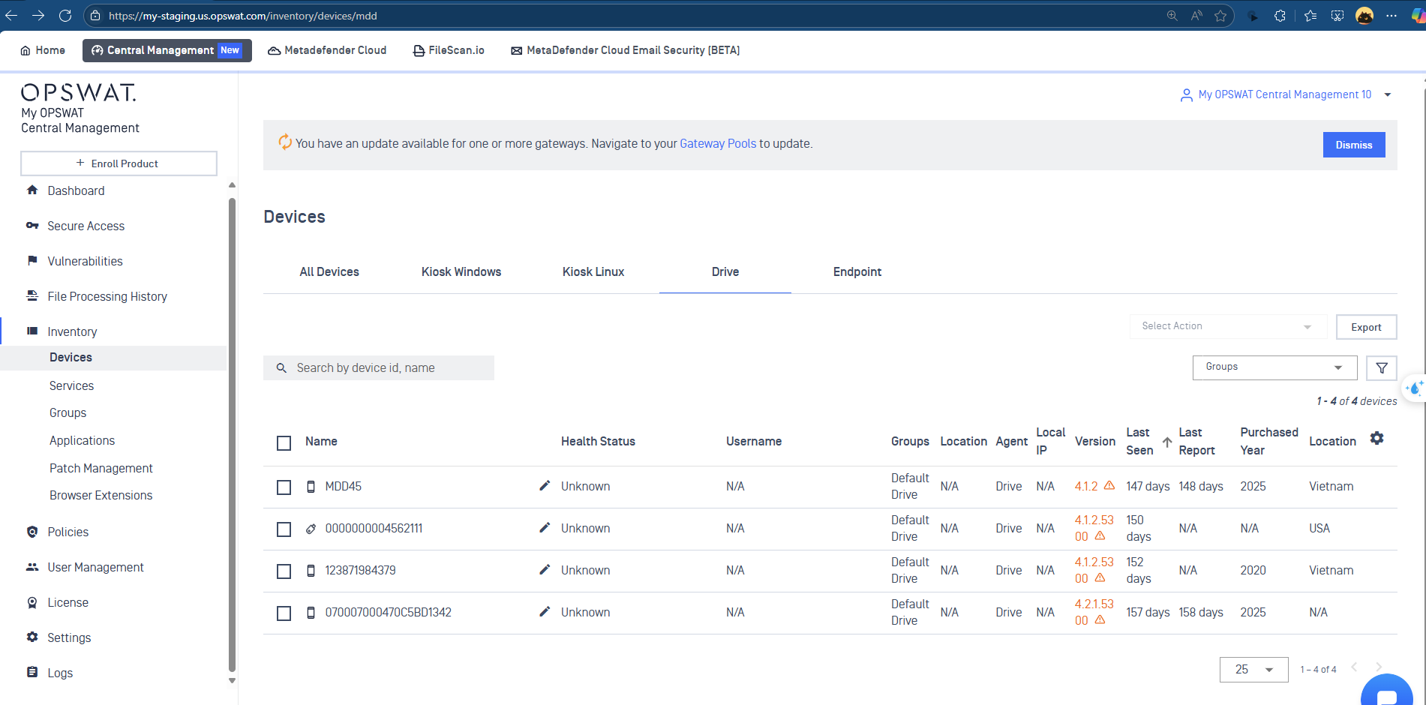Image resolution: width=1426 pixels, height=705 pixels.
Task: Expand the account menu arrow
Action: click(x=1388, y=94)
